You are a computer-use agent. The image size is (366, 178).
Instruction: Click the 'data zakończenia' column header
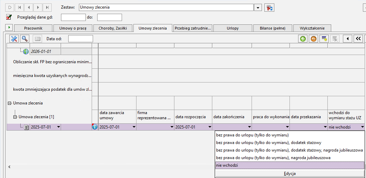point(232,117)
